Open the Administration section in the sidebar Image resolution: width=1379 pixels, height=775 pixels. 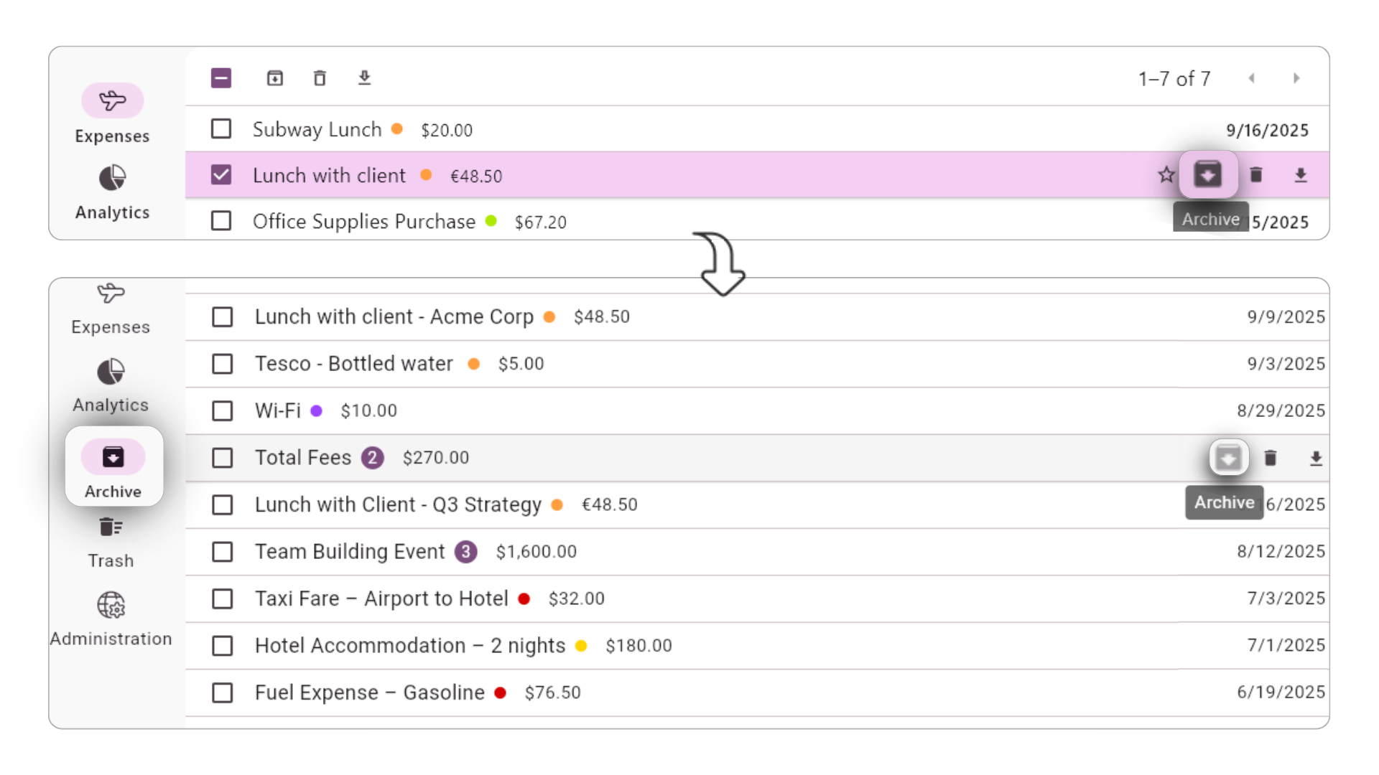click(111, 618)
